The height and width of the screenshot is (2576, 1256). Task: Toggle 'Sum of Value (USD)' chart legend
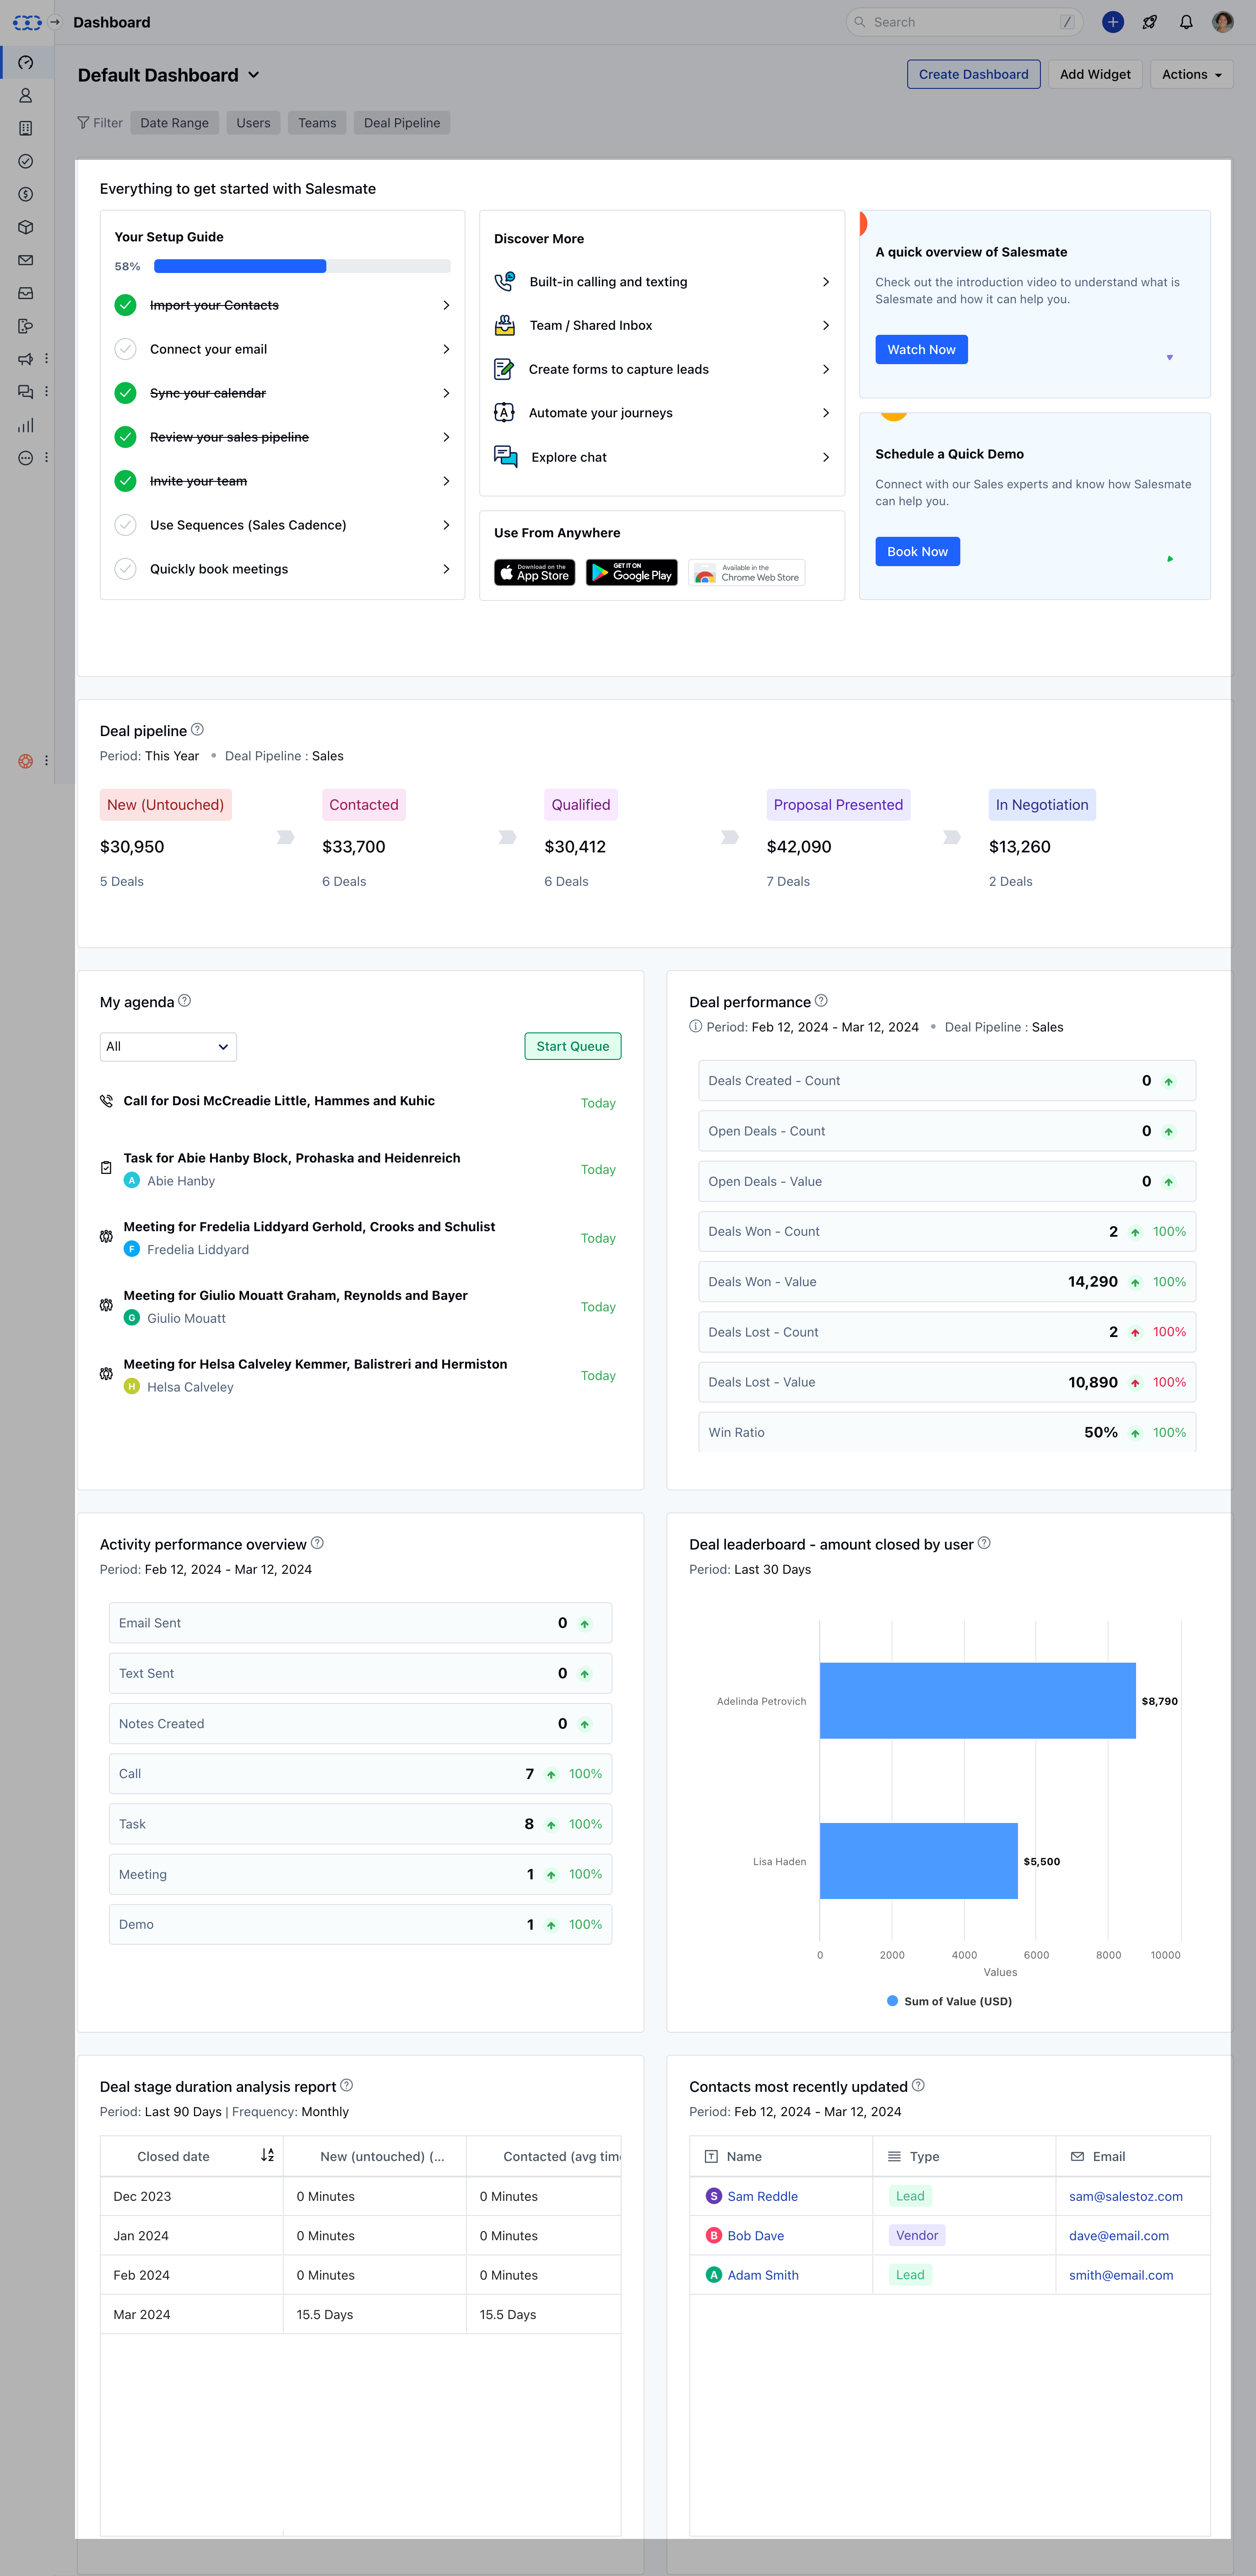[949, 2001]
